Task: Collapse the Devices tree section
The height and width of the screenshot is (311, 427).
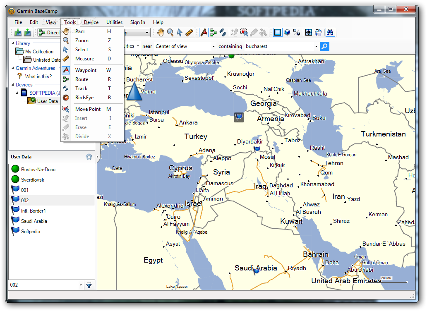Action: click(13, 85)
